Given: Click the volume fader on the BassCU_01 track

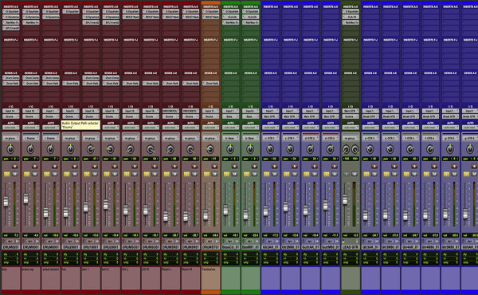Looking at the screenshot, I should (225, 210).
